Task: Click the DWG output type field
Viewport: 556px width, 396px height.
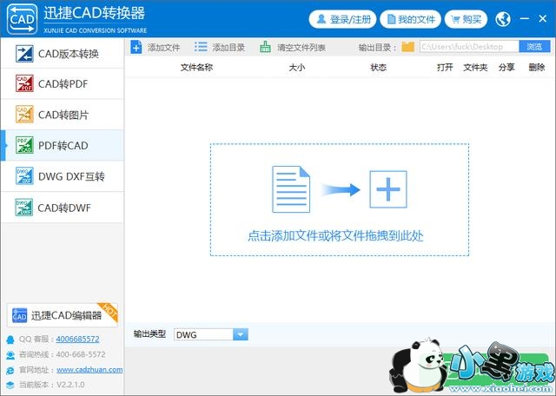Action: (203, 334)
